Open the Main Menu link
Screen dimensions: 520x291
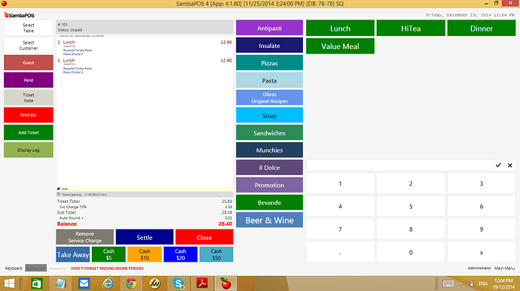pos(504,268)
